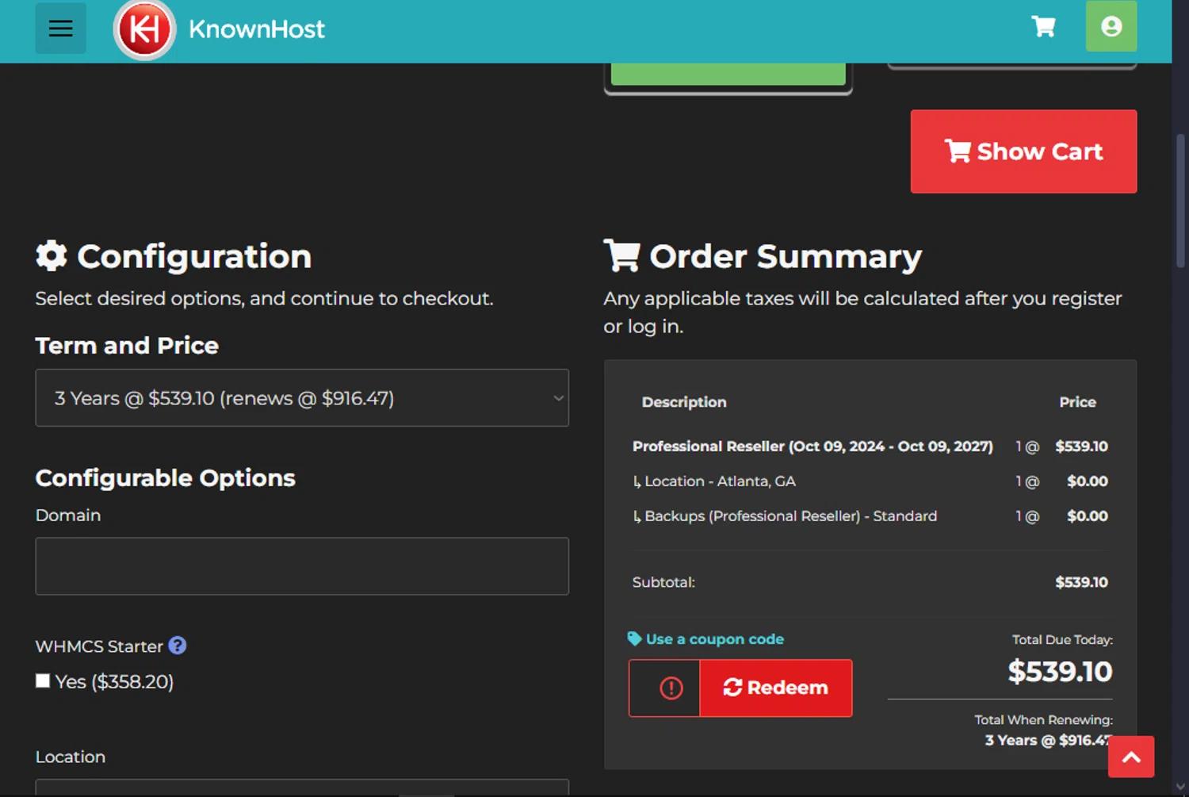Open the WHMCS Starter help question icon
Screen dimensions: 1189x797
(178, 646)
